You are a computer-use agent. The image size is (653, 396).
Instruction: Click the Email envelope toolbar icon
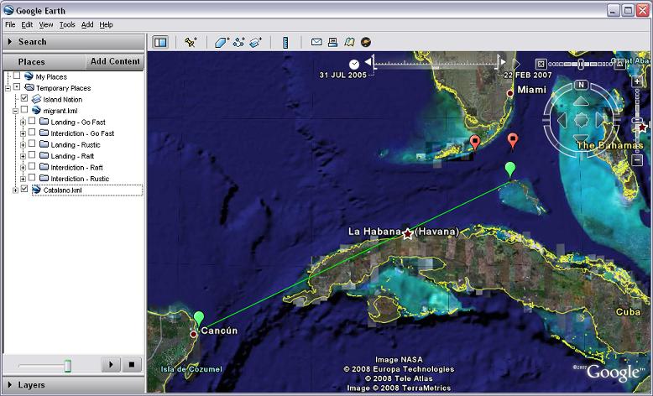pos(316,42)
